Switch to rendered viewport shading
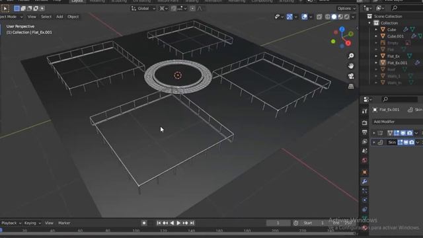Screen dimensions: 423x238 (x=346, y=17)
